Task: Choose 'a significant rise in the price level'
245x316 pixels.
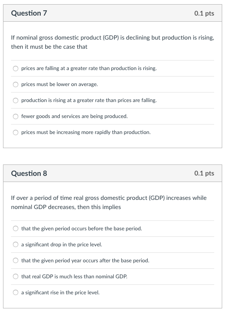Action: 16,292
